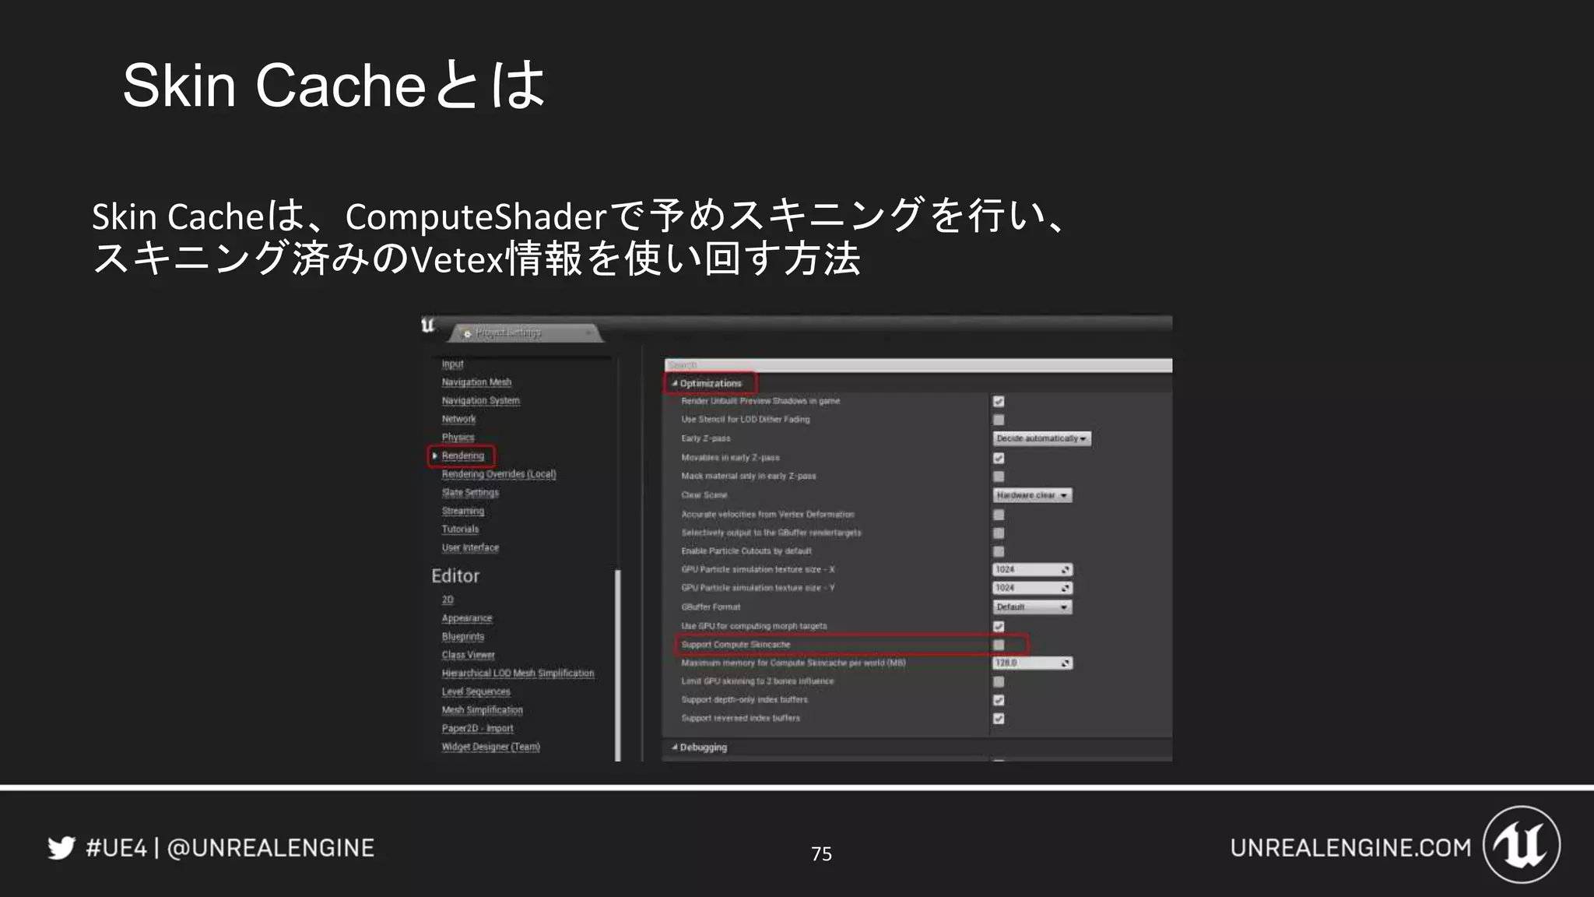Toggle Render Unbuilt Preview Shadows in game checkbox
This screenshot has width=1594, height=897.
point(999,402)
